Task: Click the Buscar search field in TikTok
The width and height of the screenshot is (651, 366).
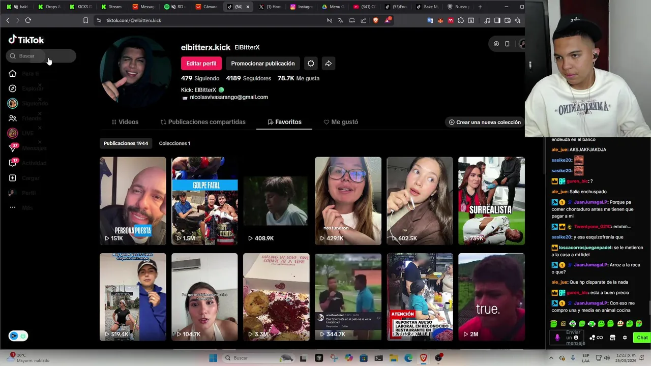Action: [x=41, y=56]
